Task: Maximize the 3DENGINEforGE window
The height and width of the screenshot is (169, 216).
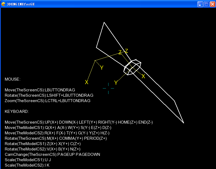Action: [x=206, y=4]
